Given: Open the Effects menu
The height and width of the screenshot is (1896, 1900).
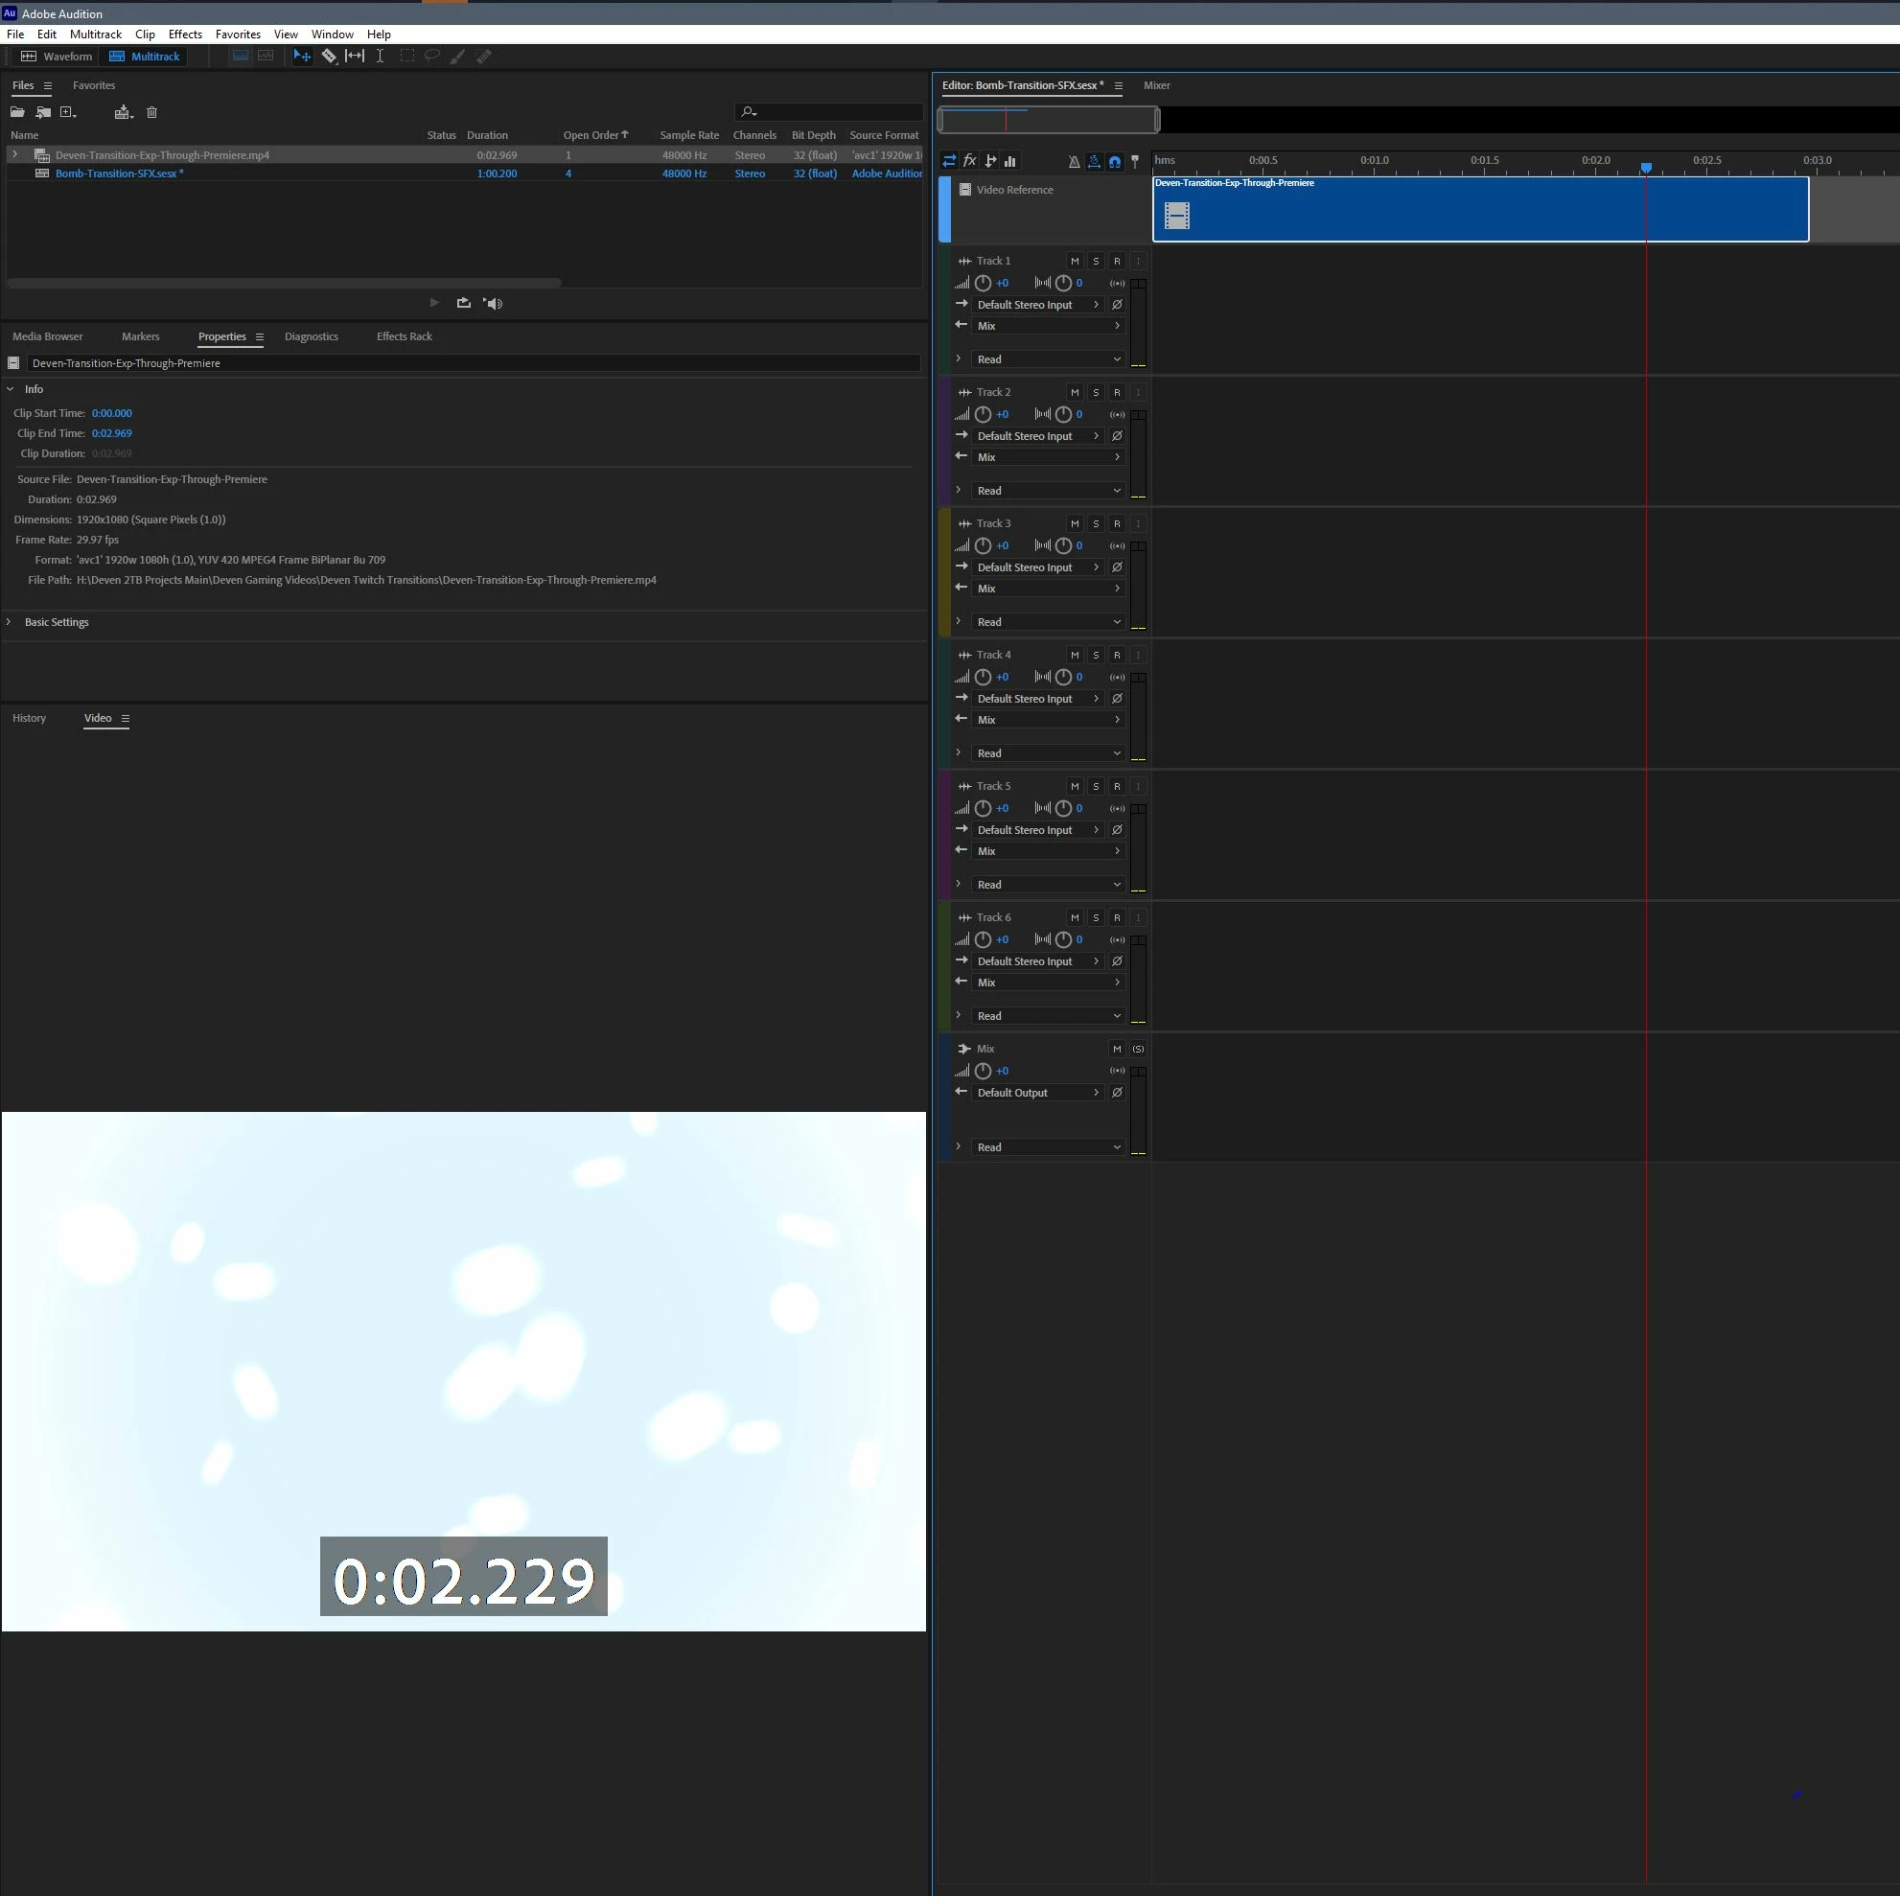Looking at the screenshot, I should (x=185, y=35).
